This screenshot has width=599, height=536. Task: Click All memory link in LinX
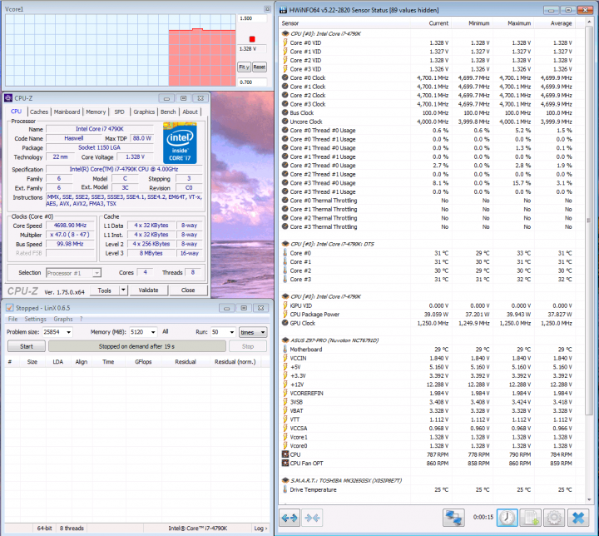pos(165,331)
